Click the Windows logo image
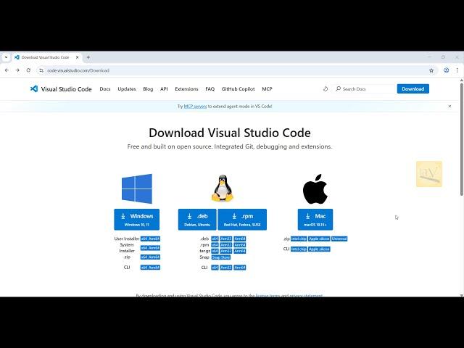 pos(137,188)
